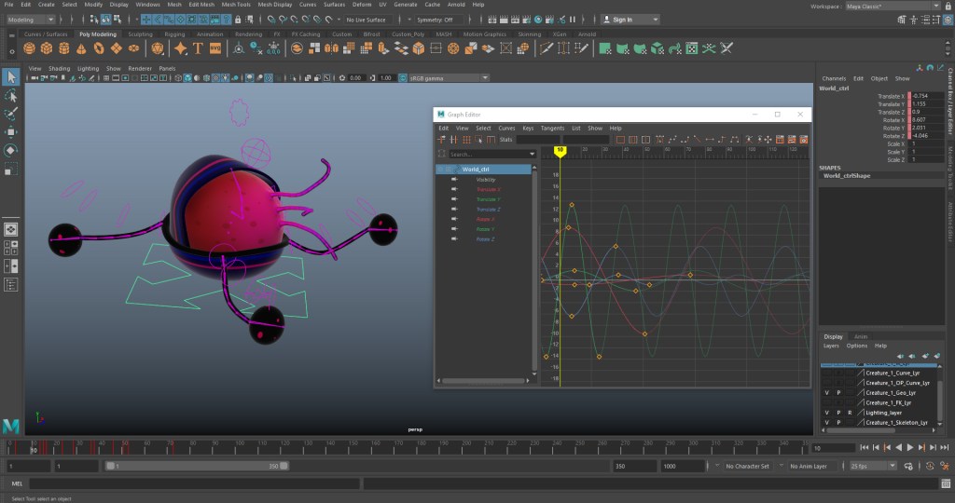Switch to the Rigging shelf tab

click(x=174, y=34)
